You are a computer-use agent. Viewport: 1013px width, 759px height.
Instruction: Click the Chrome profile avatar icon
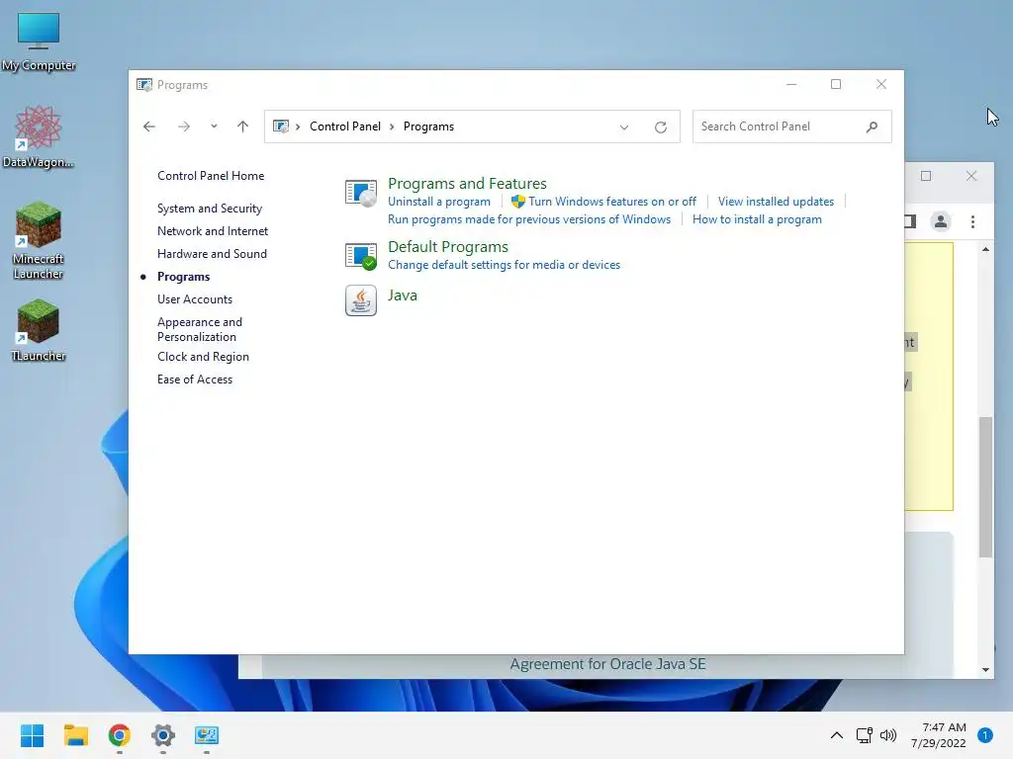[941, 222]
